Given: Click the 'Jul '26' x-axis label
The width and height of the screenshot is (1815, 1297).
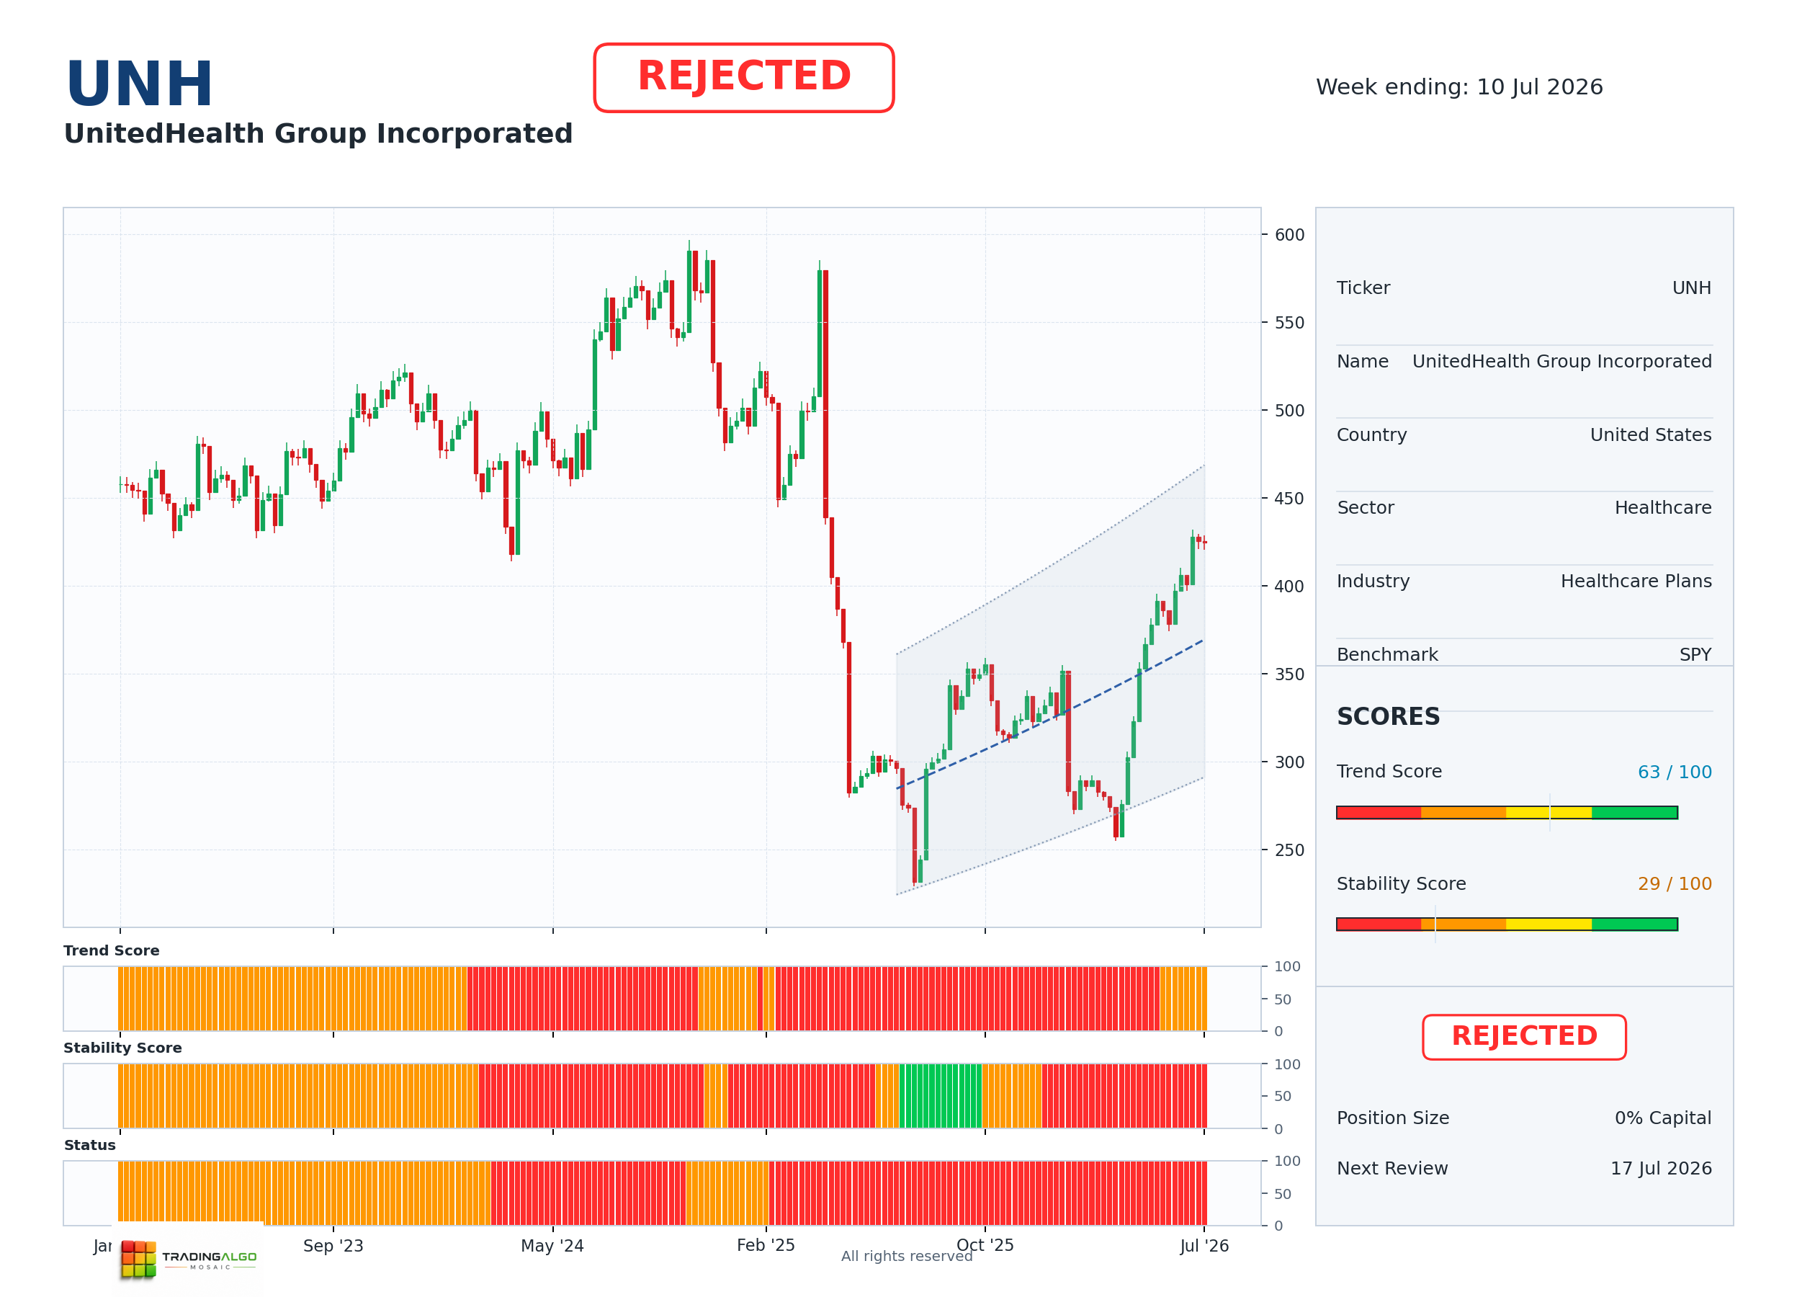Looking at the screenshot, I should 1204,1245.
